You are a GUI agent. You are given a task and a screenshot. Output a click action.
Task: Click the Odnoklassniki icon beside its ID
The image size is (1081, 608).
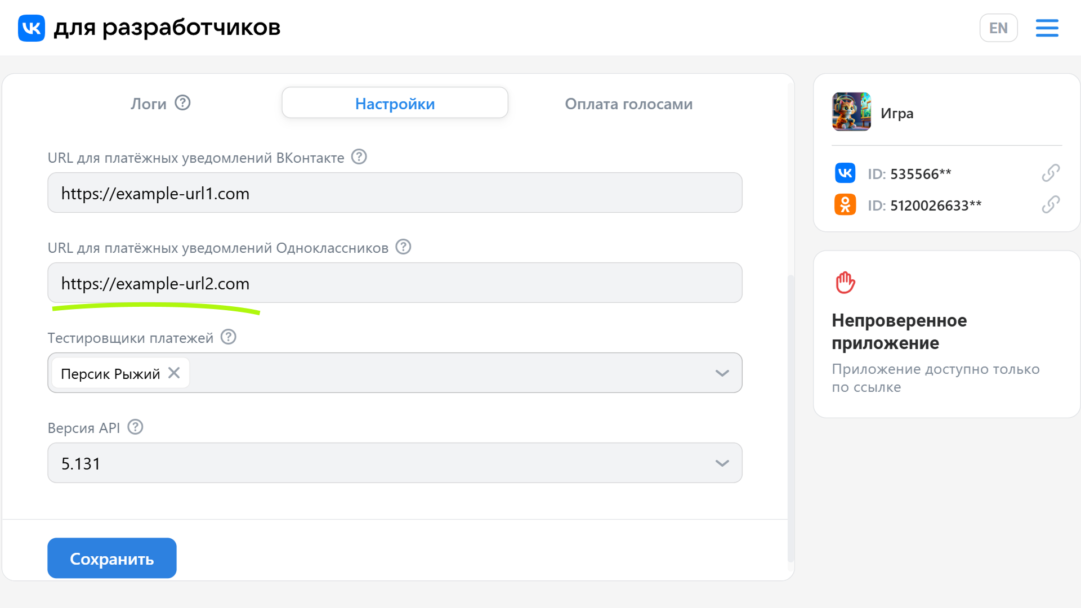(845, 204)
